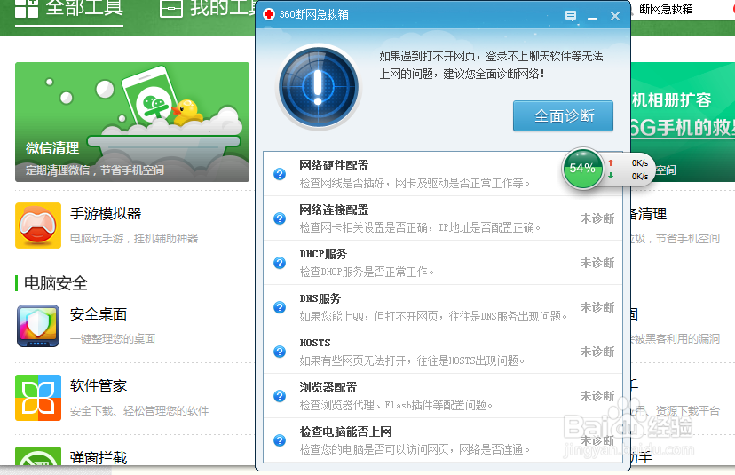The height and width of the screenshot is (475, 735).
Task: Open the 弹窗拦截 green icon
Action: tap(38, 455)
